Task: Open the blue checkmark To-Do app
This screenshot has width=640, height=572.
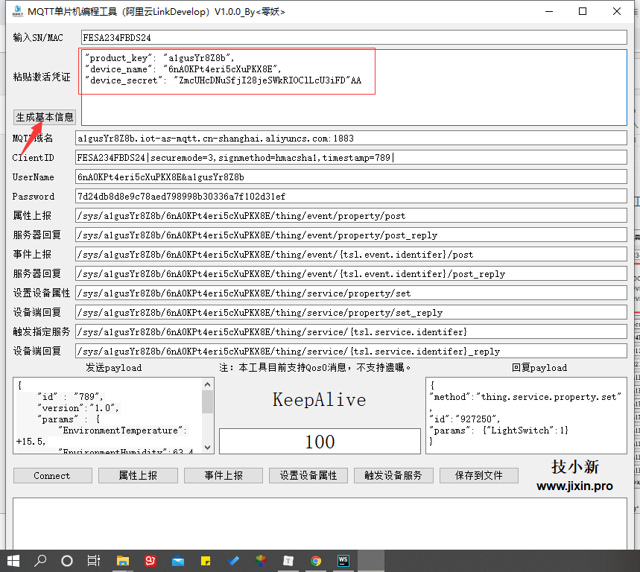Action: [x=233, y=561]
